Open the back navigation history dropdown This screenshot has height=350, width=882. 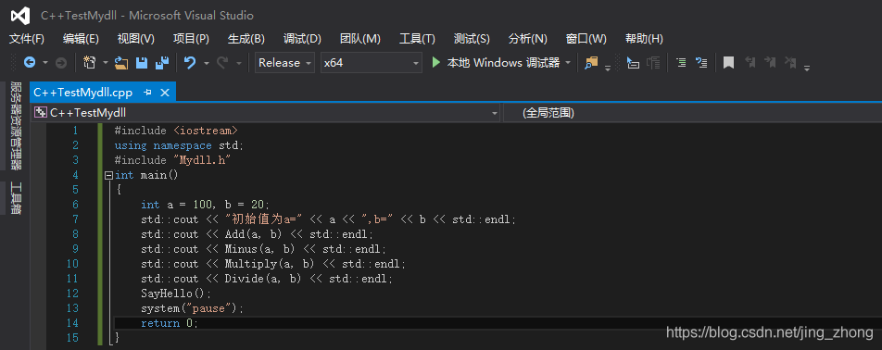(x=45, y=63)
